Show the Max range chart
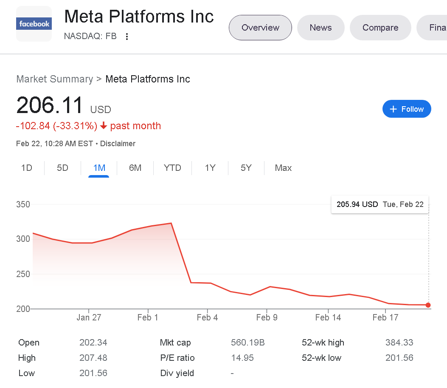 [283, 168]
